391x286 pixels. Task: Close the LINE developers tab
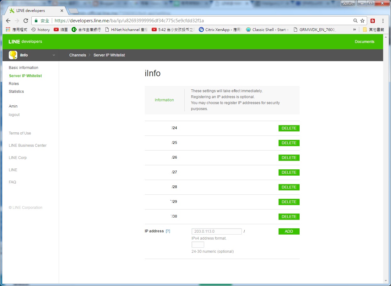[62, 11]
